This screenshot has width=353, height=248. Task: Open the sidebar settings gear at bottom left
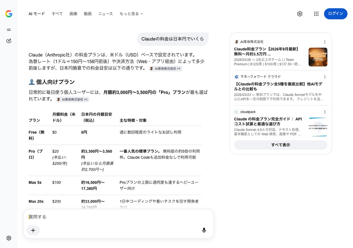pyautogui.click(x=9, y=238)
